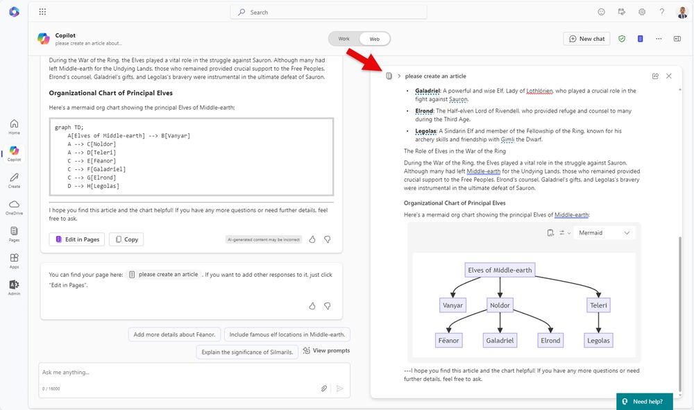Start a New chat
The height and width of the screenshot is (410, 694).
(x=586, y=39)
